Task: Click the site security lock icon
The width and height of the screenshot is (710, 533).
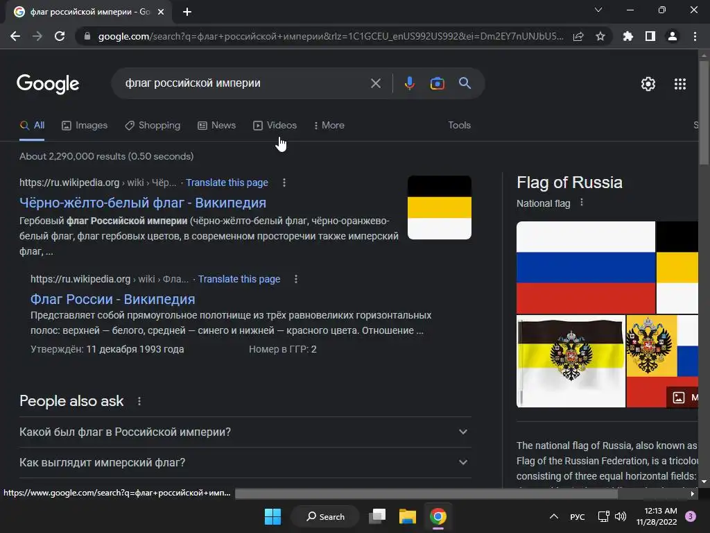Action: pyautogui.click(x=87, y=36)
